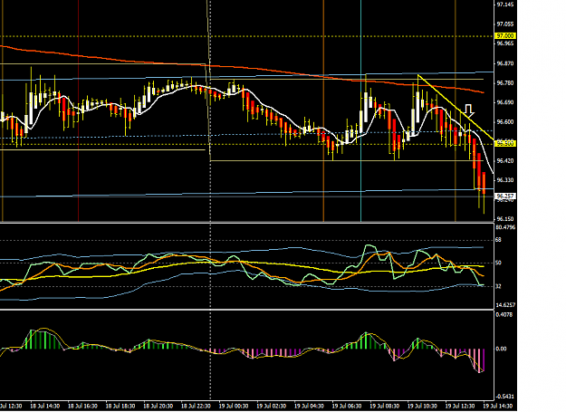The image size is (566, 412).
Task: Select the yellow highlighted 97.000 price label
Action: click(505, 35)
